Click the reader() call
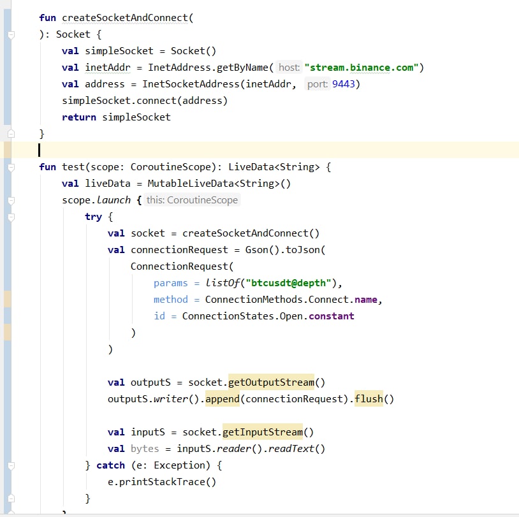519x517 pixels. pyautogui.click(x=239, y=449)
